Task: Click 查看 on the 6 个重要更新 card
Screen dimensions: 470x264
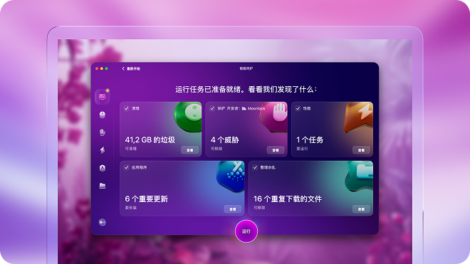Action: pyautogui.click(x=233, y=209)
